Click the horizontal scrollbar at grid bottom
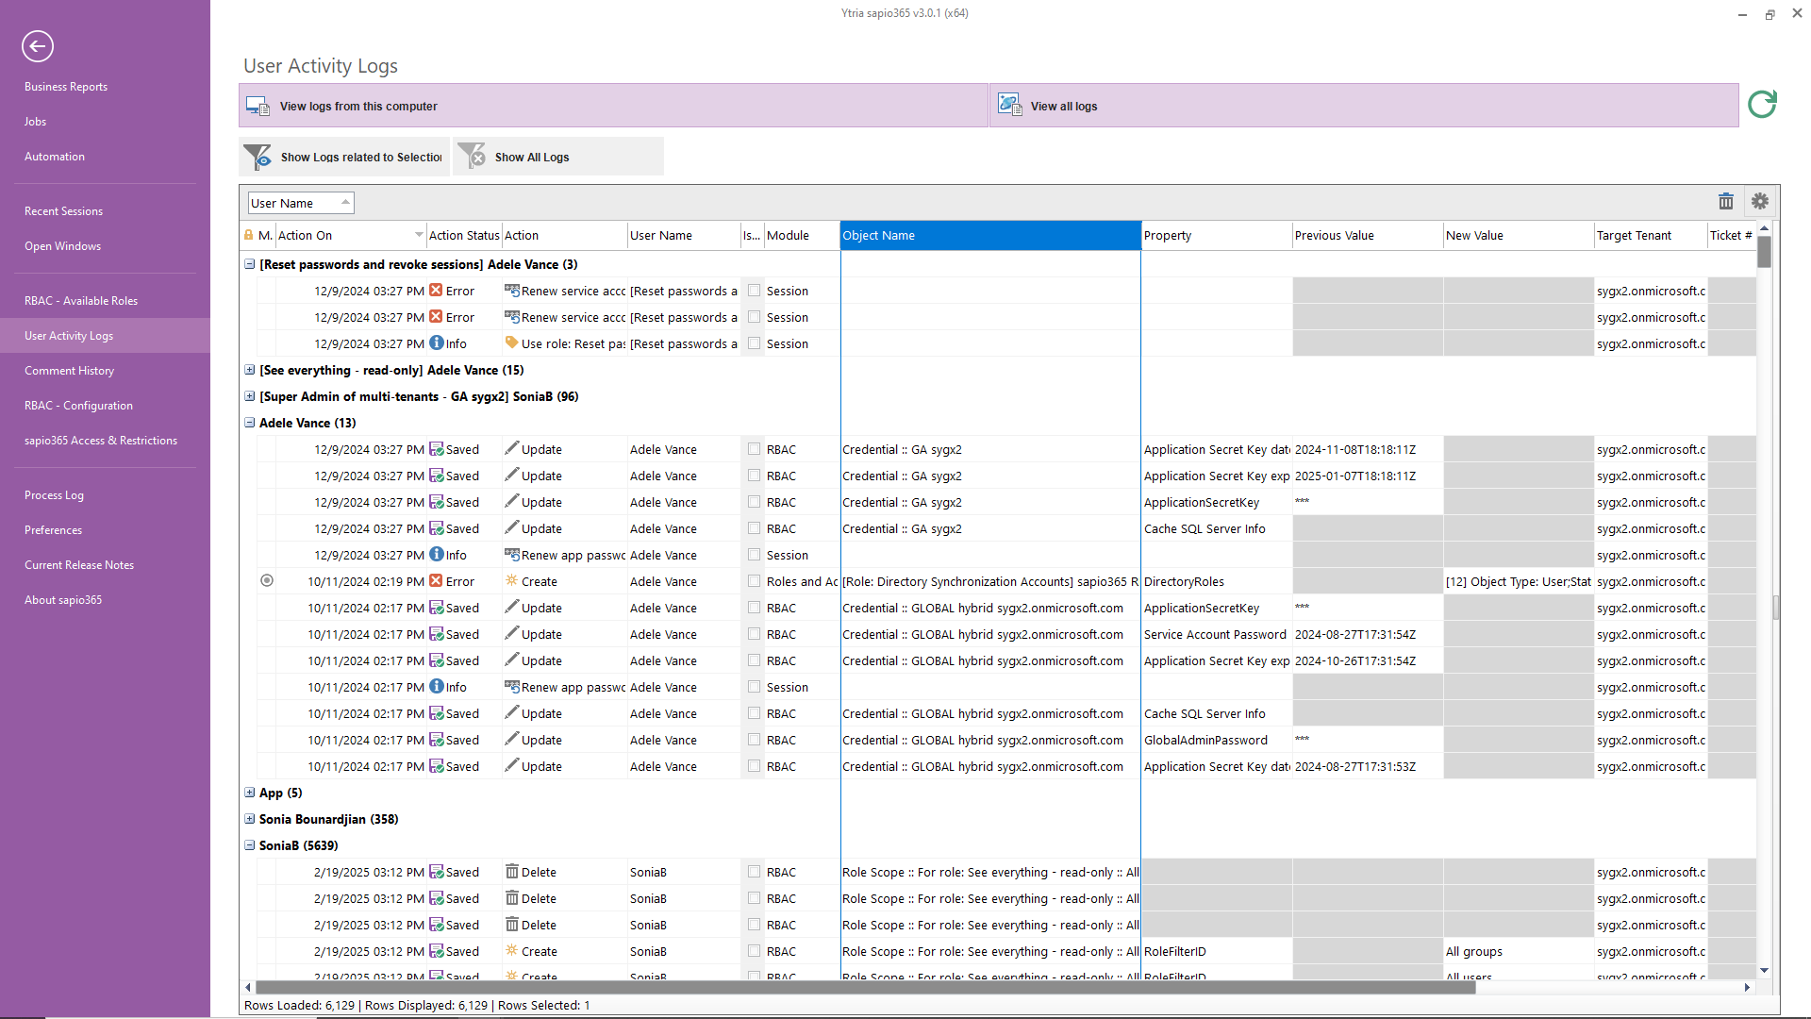 point(863,987)
